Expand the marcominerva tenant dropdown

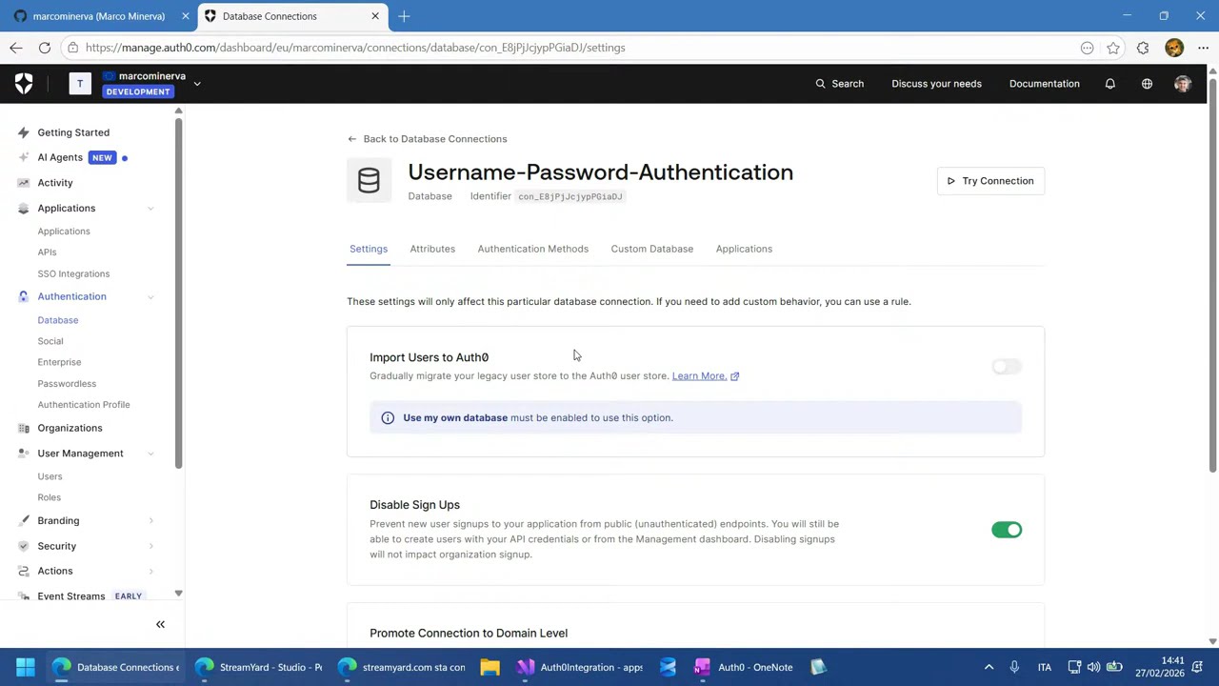point(197,84)
